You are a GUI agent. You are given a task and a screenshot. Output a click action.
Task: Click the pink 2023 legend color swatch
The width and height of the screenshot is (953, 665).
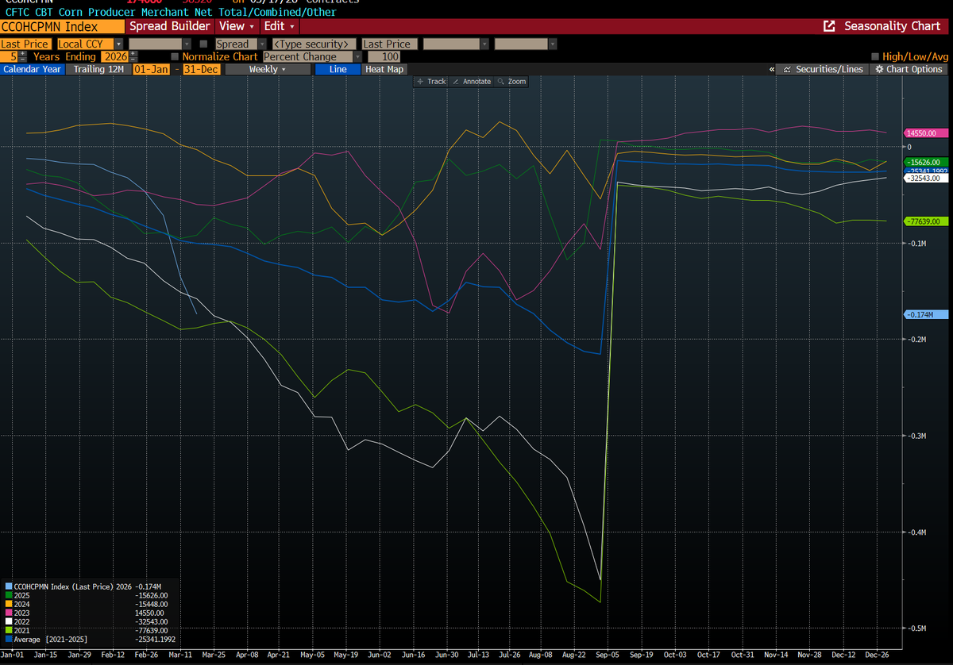tap(9, 614)
